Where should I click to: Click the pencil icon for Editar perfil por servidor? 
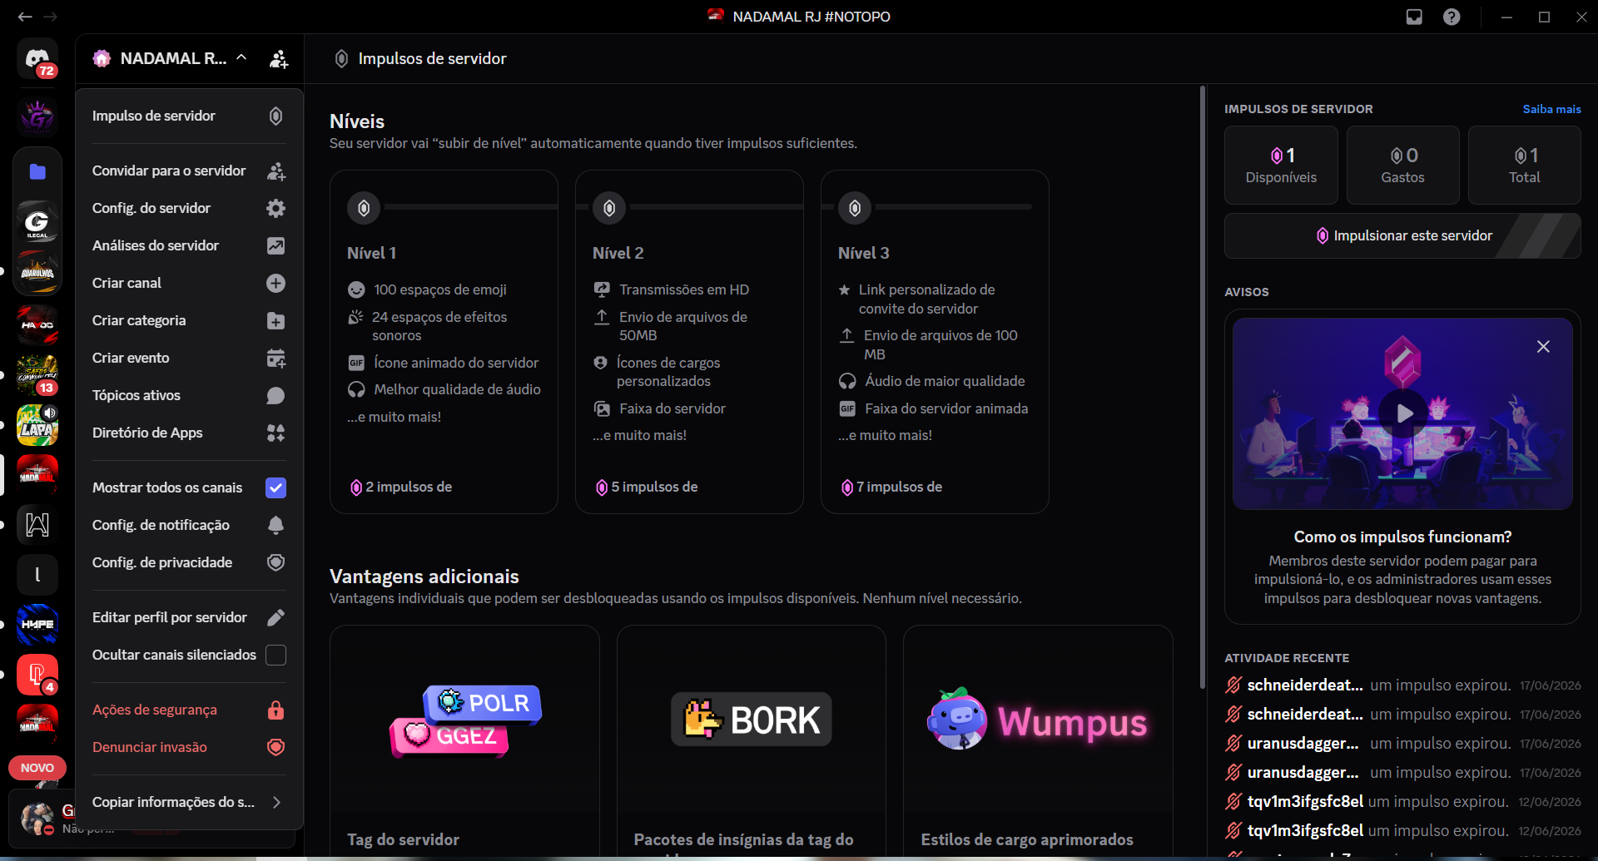coord(275,617)
